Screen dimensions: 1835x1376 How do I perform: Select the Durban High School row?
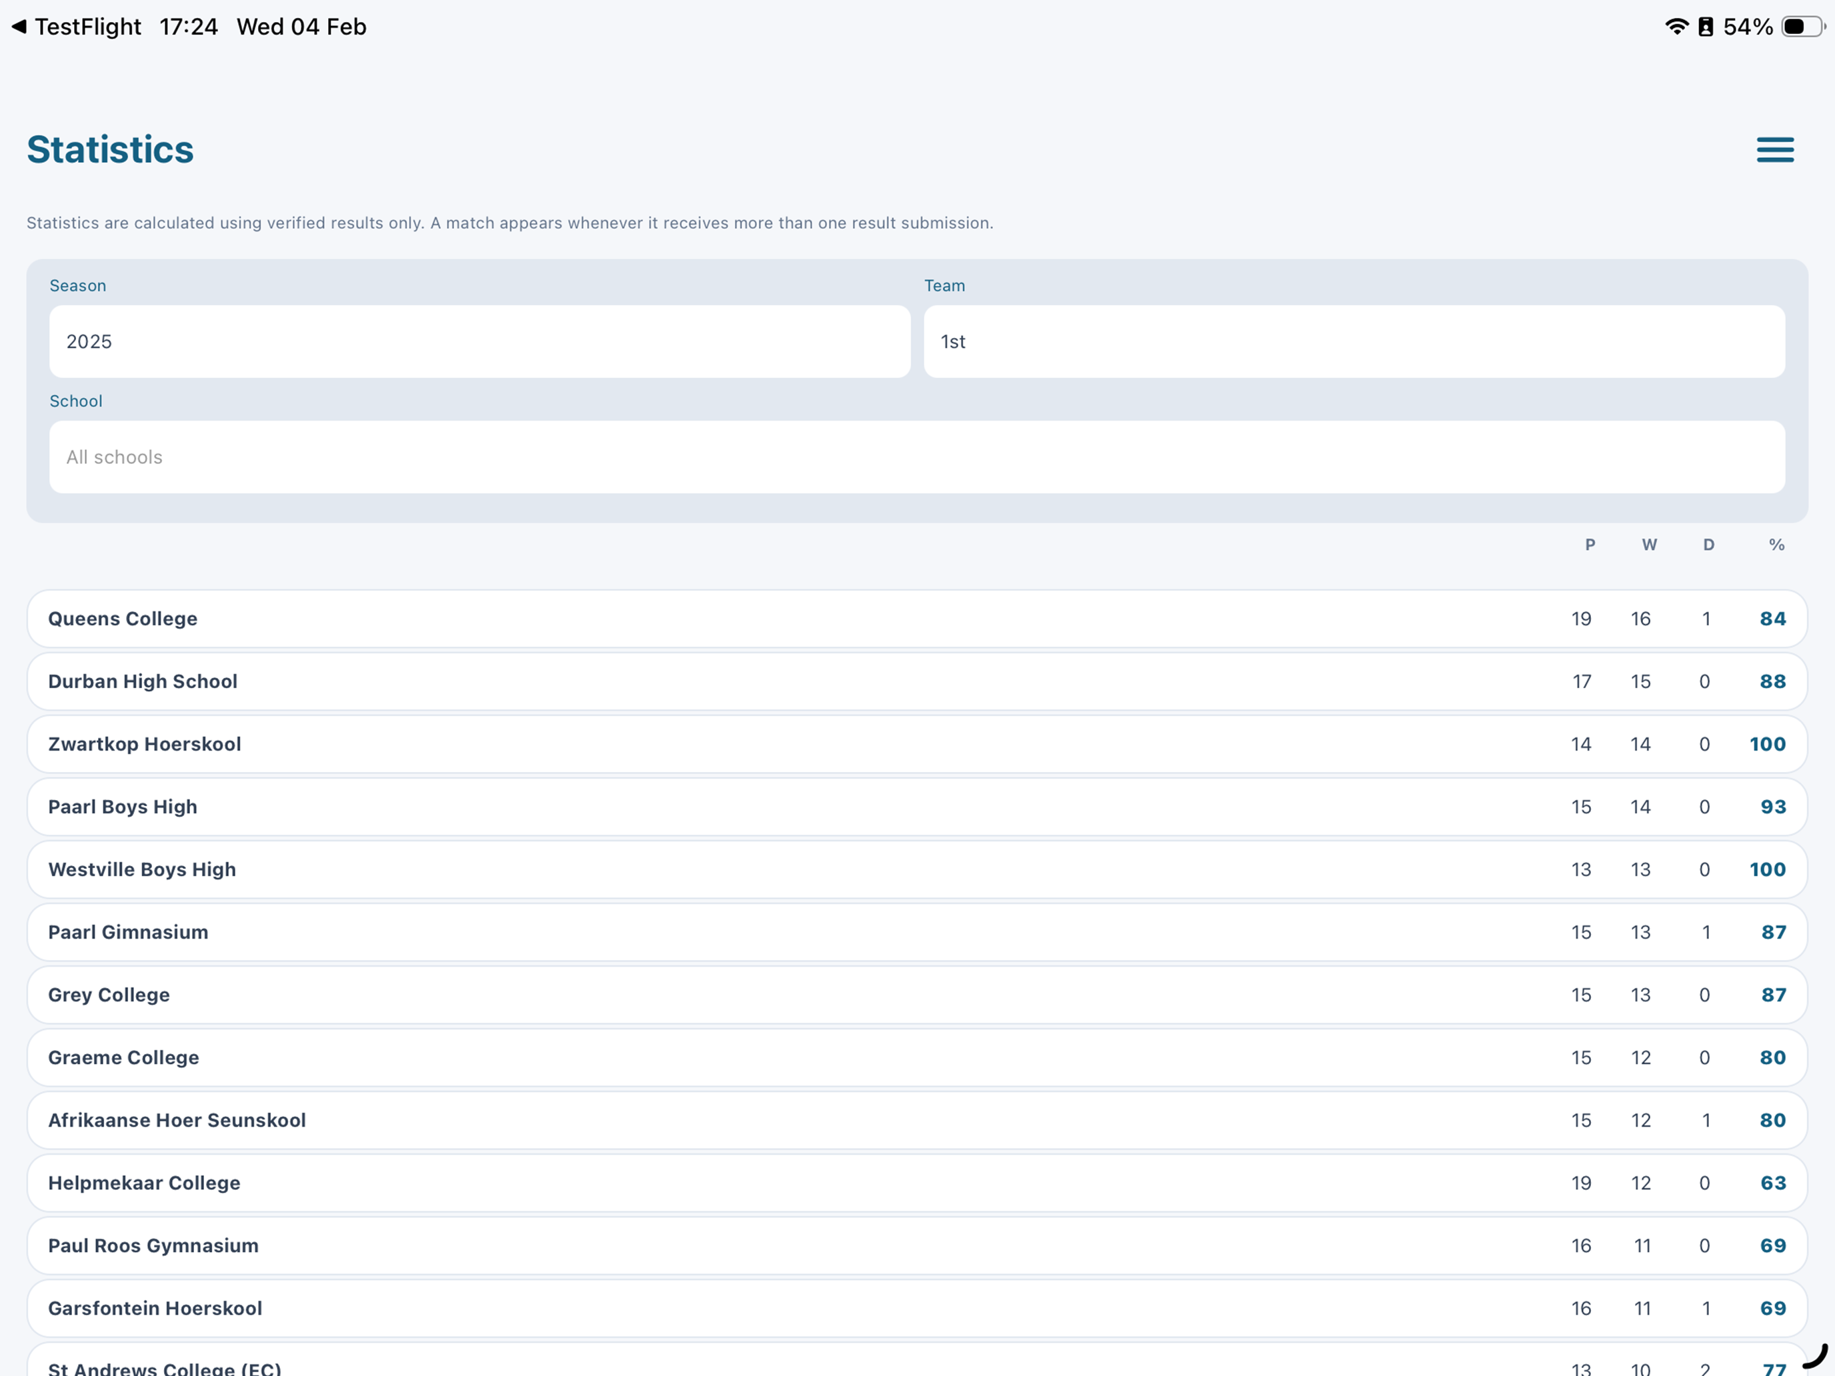[x=917, y=682]
